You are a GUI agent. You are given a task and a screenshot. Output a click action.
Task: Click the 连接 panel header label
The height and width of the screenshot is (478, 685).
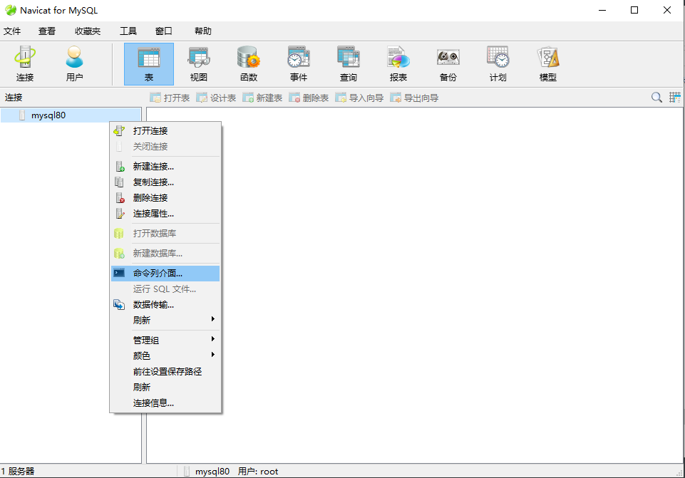(14, 98)
